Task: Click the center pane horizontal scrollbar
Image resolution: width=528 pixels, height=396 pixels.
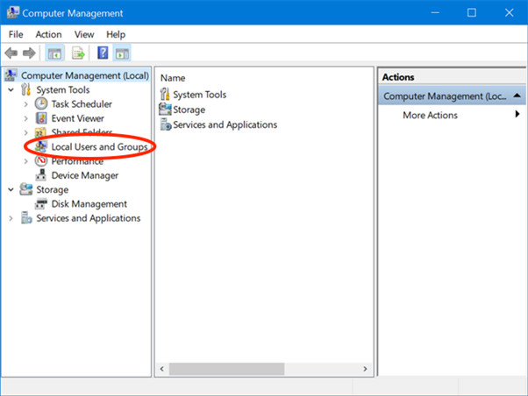Action: coord(263,369)
